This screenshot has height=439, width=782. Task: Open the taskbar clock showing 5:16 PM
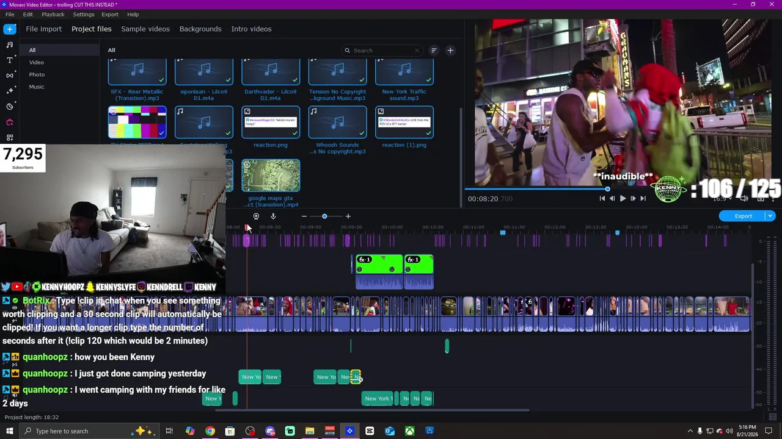pyautogui.click(x=747, y=431)
